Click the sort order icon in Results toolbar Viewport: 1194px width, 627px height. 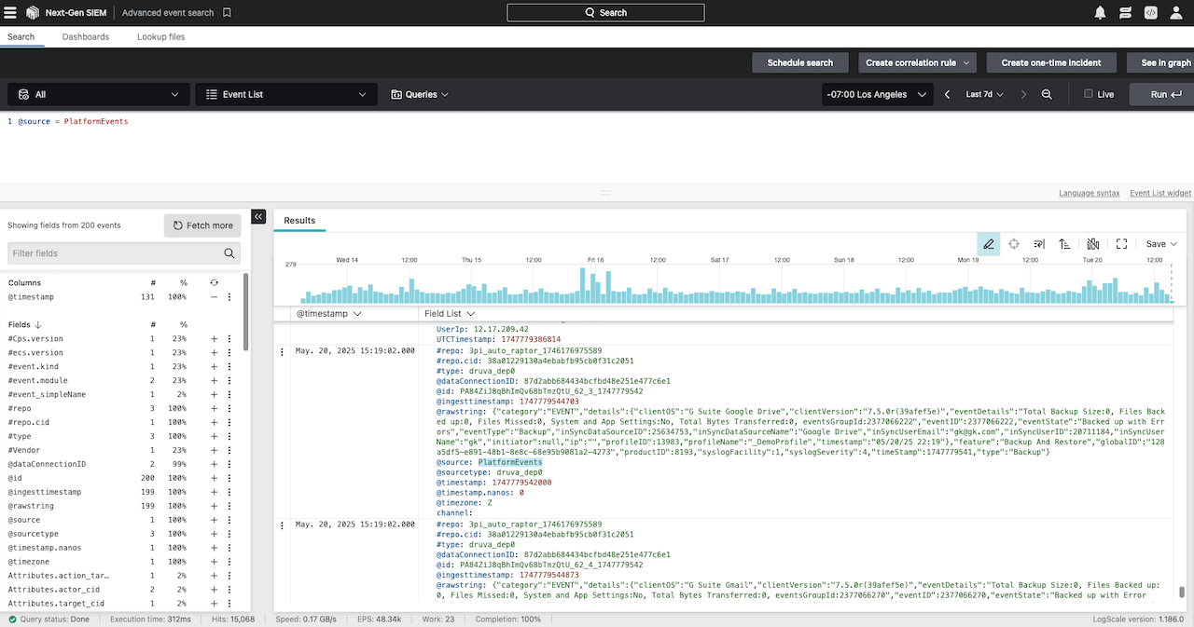click(1064, 244)
